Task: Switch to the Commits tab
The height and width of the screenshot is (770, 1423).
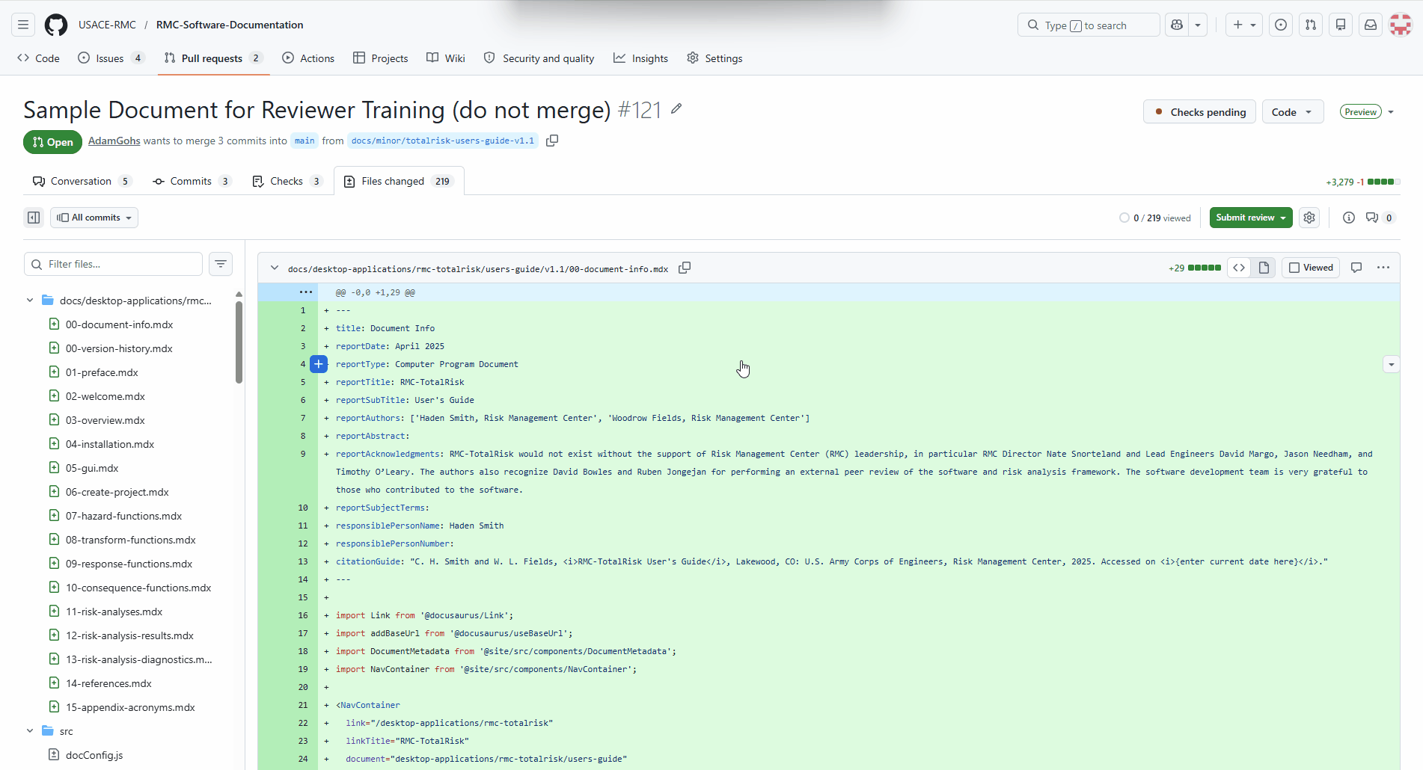Action: pos(192,181)
